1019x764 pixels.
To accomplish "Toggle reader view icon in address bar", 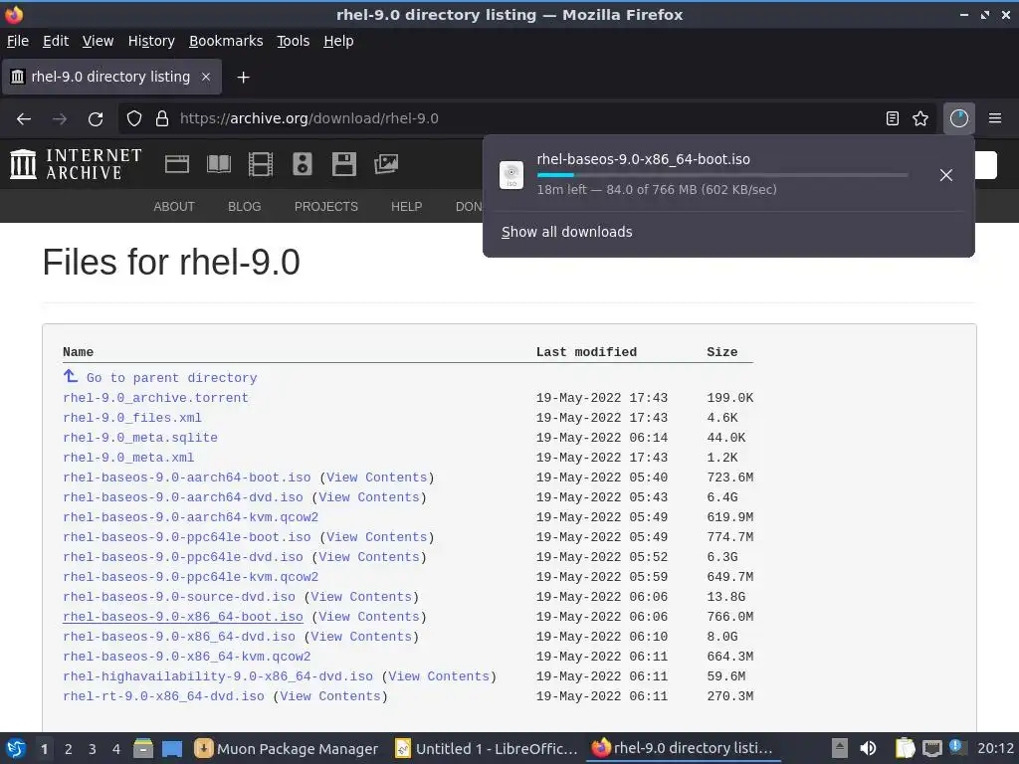I will coord(893,118).
